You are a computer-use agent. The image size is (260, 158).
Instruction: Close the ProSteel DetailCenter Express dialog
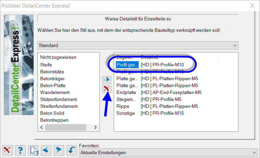tap(252, 6)
